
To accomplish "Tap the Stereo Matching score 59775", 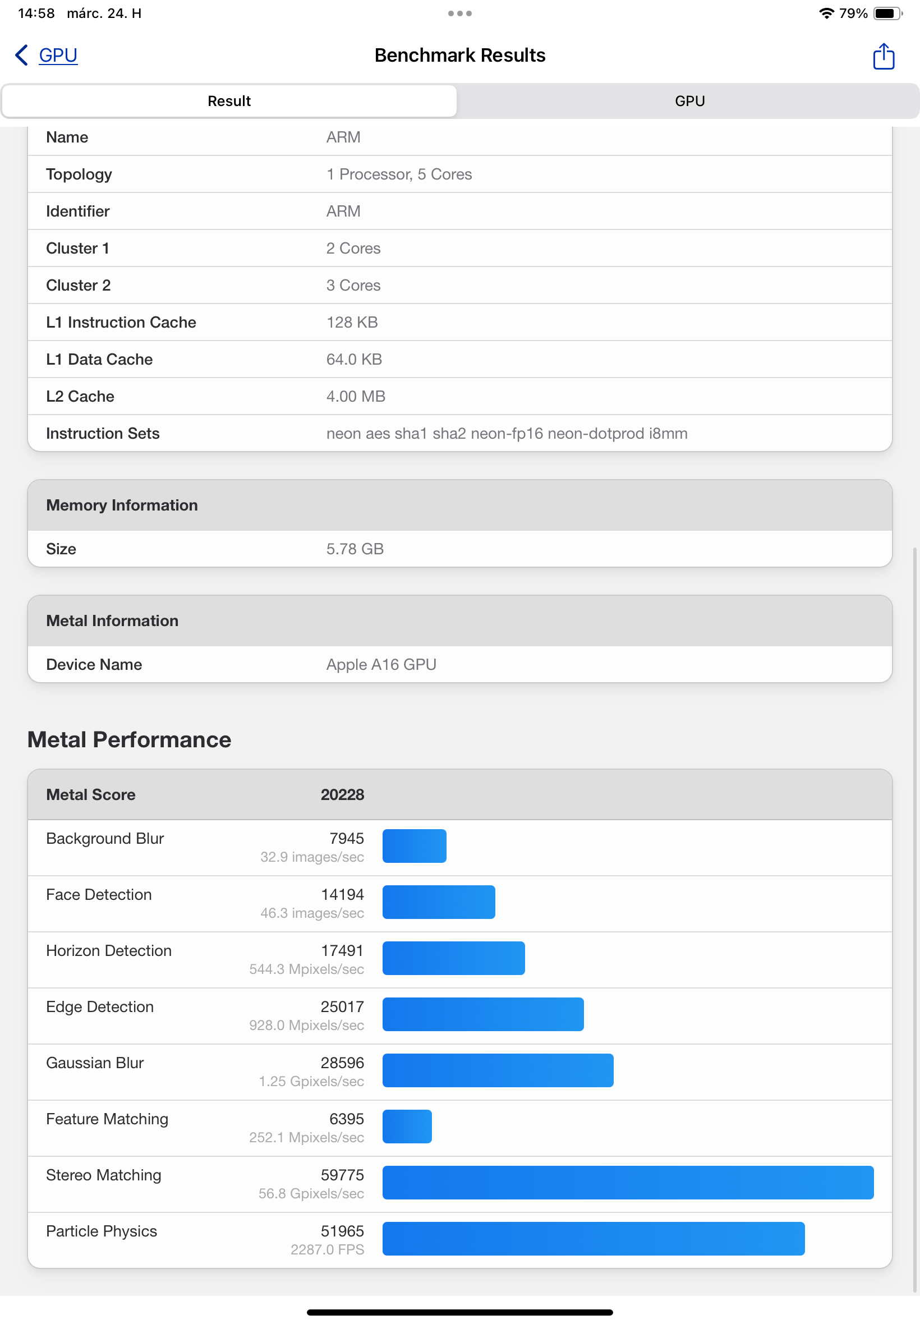I will click(342, 1175).
